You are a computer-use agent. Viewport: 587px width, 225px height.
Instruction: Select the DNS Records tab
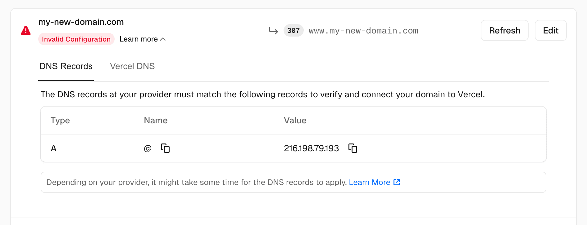pos(66,66)
